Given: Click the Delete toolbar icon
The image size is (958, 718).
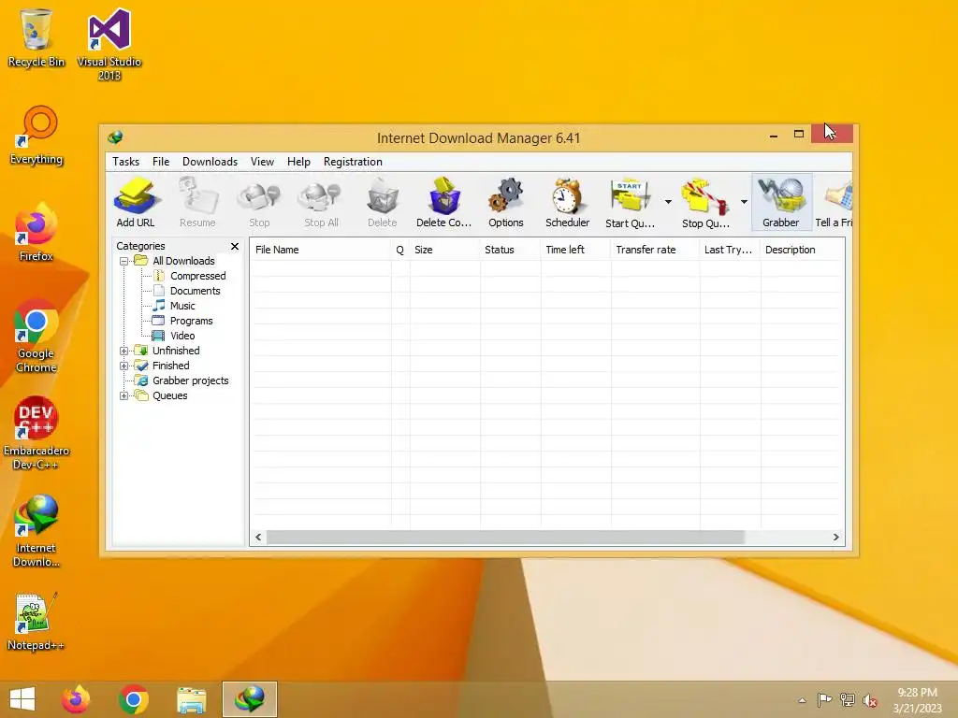Looking at the screenshot, I should pyautogui.click(x=383, y=203).
